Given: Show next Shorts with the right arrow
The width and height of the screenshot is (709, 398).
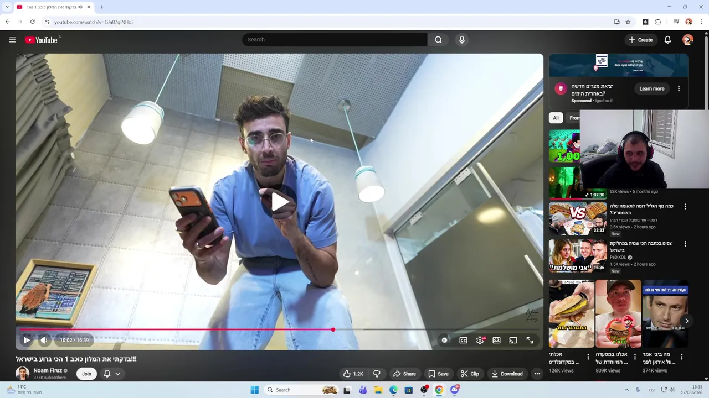Looking at the screenshot, I should (x=686, y=321).
